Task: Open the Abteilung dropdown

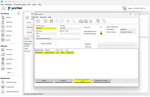Action: (118, 47)
